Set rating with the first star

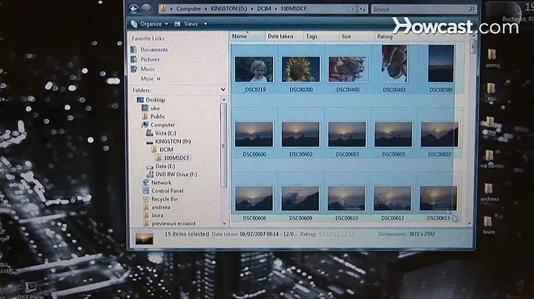(322, 234)
